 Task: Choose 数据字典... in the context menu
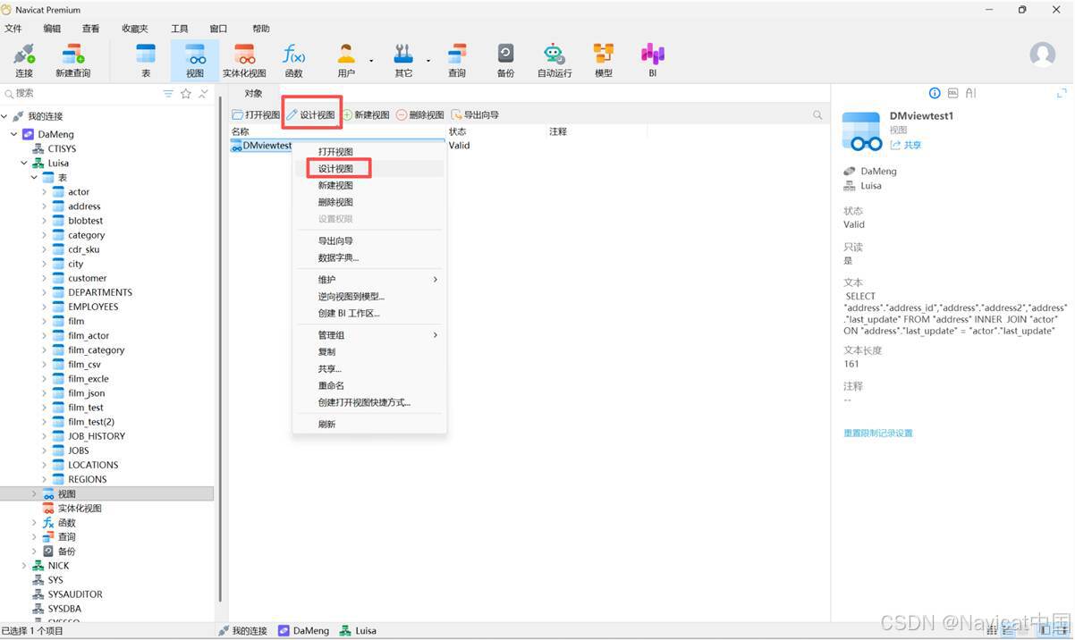369,258
